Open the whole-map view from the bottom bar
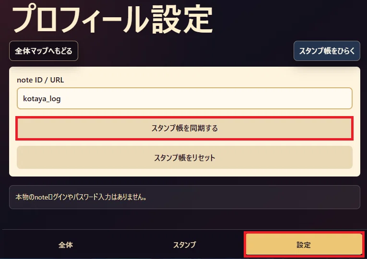 [x=66, y=245]
